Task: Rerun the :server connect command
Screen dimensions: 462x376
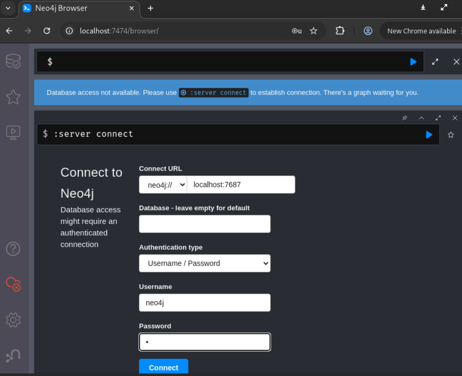Action: click(x=429, y=135)
